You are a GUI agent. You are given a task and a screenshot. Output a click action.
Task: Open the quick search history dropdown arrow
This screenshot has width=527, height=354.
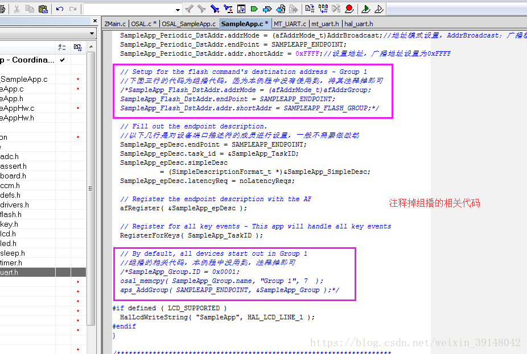[x=178, y=10]
